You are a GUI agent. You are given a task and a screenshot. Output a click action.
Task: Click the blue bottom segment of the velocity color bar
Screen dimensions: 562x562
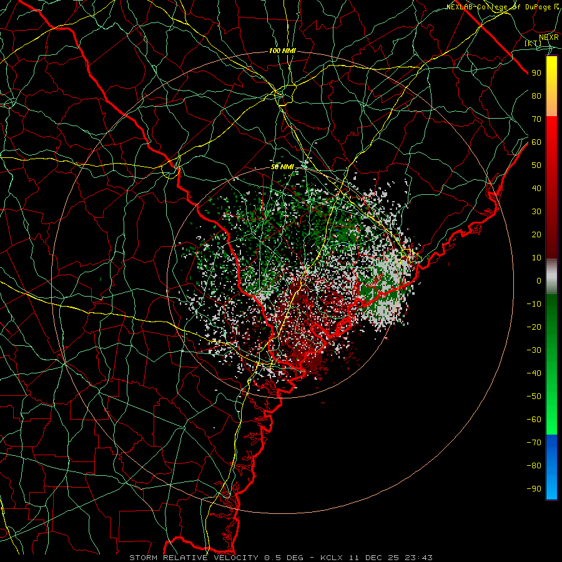(551, 467)
